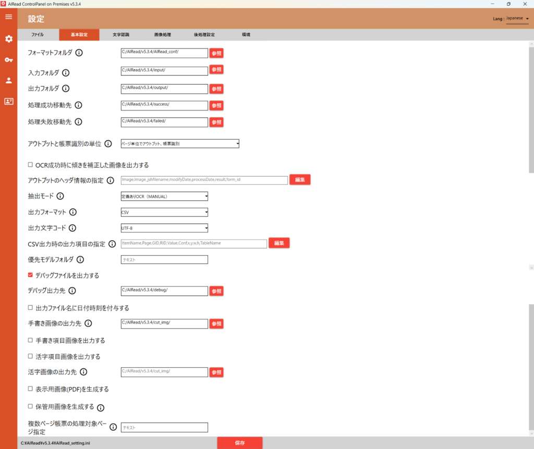Click 編集 for アウトプットのヘッダ情報
The width and height of the screenshot is (534, 449).
(300, 180)
